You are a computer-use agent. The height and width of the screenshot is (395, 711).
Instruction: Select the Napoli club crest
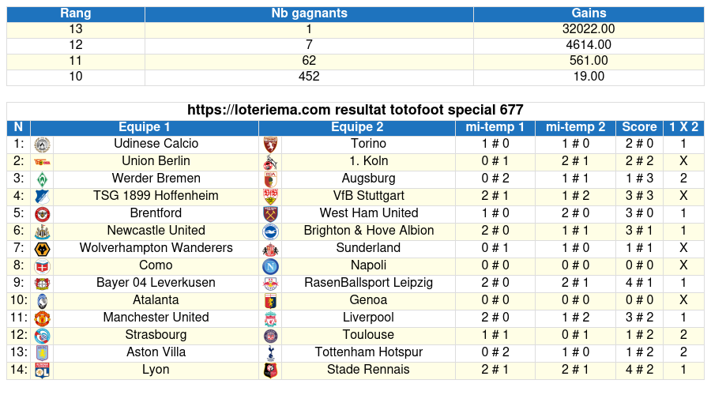tap(271, 266)
